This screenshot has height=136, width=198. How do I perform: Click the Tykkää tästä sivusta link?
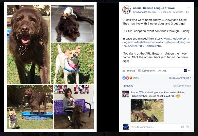tap(144, 12)
